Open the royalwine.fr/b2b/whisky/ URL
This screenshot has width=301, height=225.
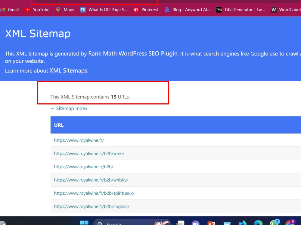click(x=91, y=180)
